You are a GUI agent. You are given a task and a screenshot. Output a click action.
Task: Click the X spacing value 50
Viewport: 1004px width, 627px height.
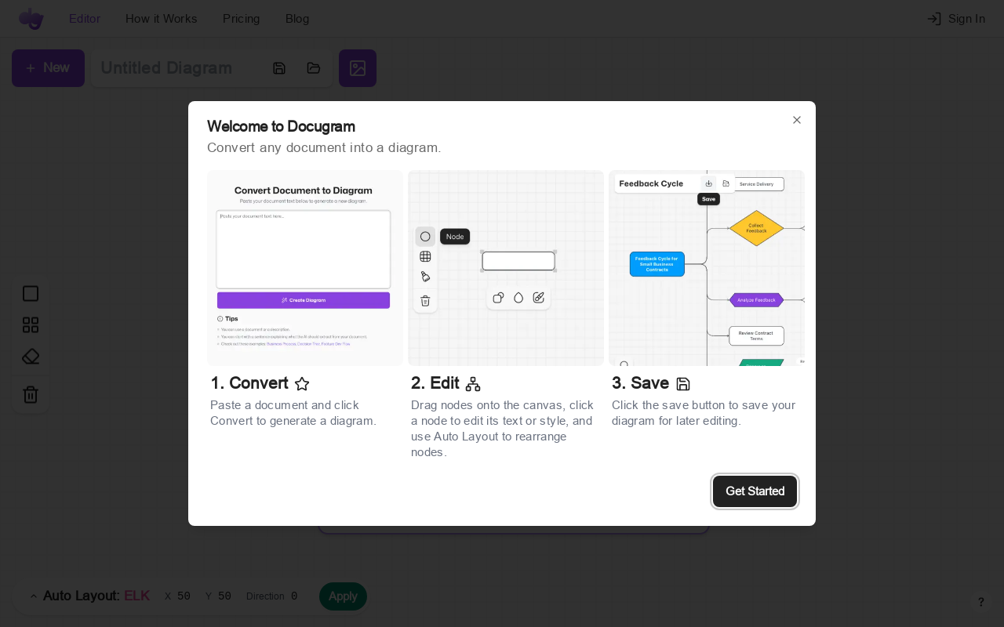pyautogui.click(x=184, y=596)
